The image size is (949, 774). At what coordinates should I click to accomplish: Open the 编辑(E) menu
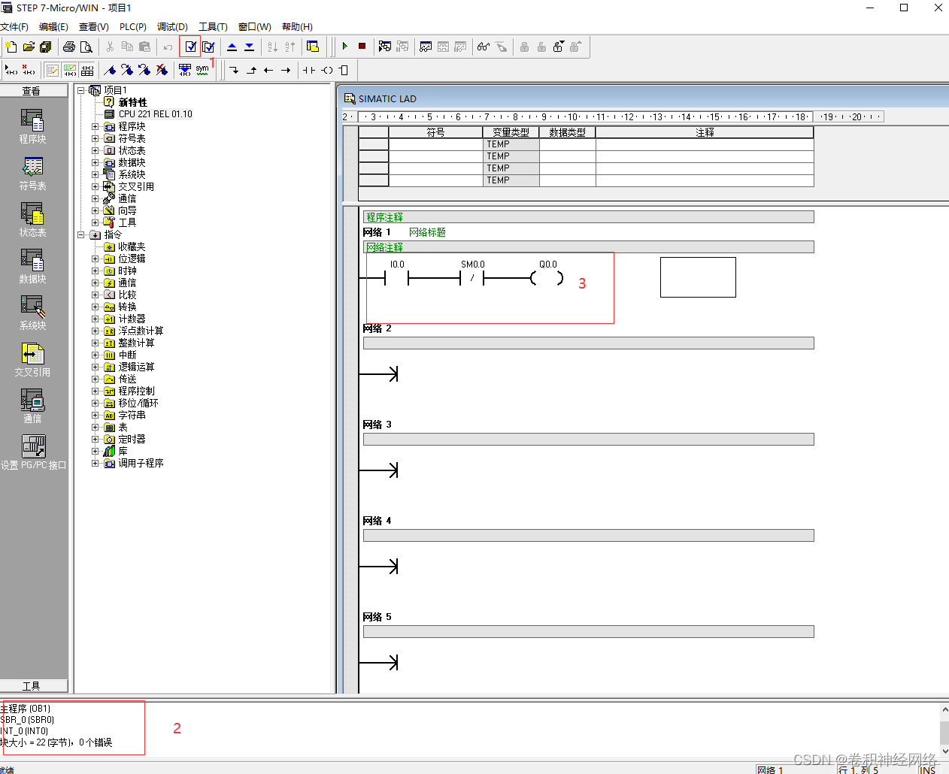pos(53,27)
